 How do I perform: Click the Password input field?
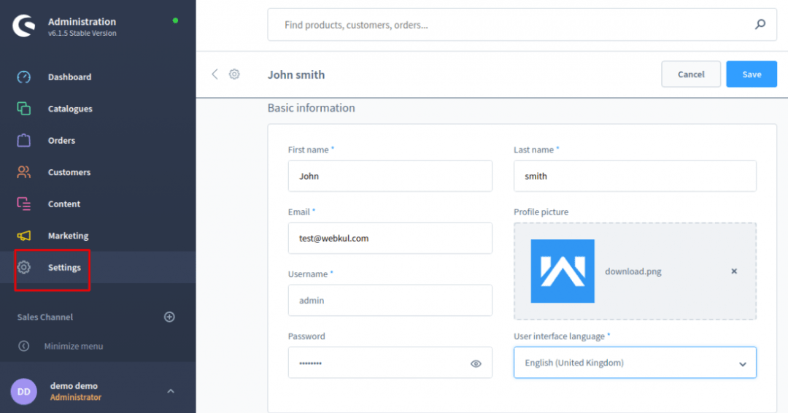(x=390, y=363)
